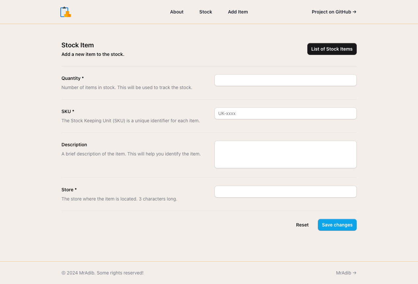Open the About page
This screenshot has height=284, width=418.
point(177,12)
